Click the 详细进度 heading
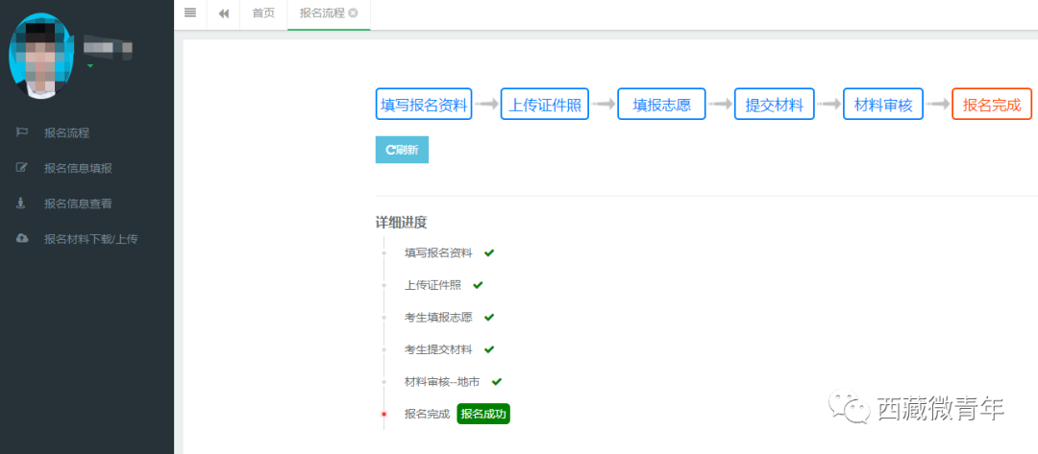Viewport: 1038px width, 454px height. point(401,223)
